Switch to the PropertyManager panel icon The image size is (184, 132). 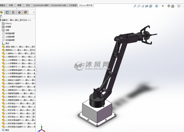tap(7, 12)
